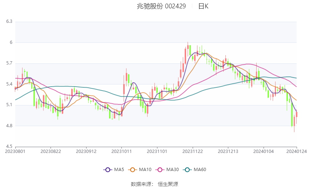
Task: Toggle the MA30 pink legend marker
Action: (x=160, y=170)
